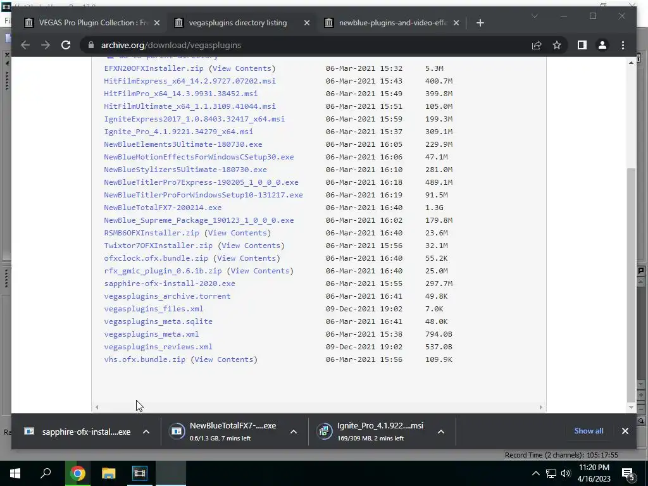Screen dimensions: 648x486
Task: Close the vegasplugins directory listing tab
Action: [x=307, y=23]
